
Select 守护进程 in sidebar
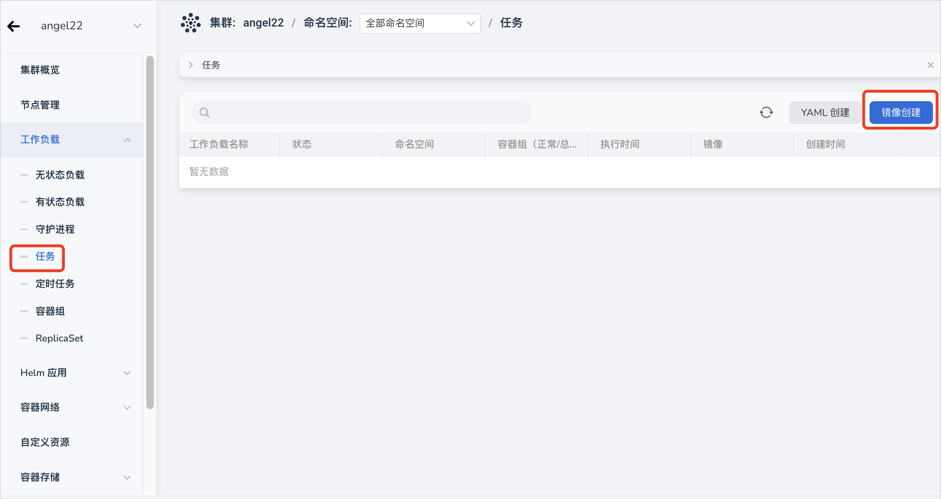[x=55, y=229]
